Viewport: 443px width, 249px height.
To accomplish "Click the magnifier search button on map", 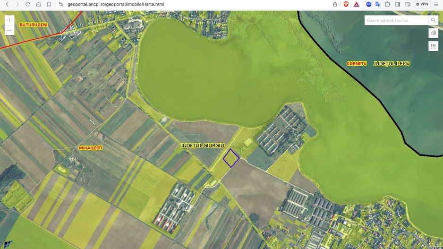I will (x=433, y=20).
